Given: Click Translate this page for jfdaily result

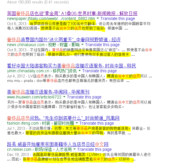Looking at the screenshot, I should click(118, 19).
